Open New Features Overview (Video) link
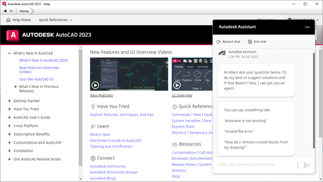 click(x=39, y=70)
